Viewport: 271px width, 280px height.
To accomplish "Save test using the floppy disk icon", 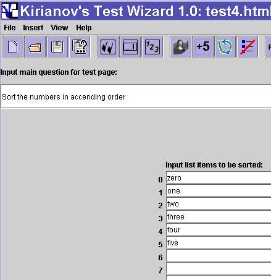I will pos(57,47).
